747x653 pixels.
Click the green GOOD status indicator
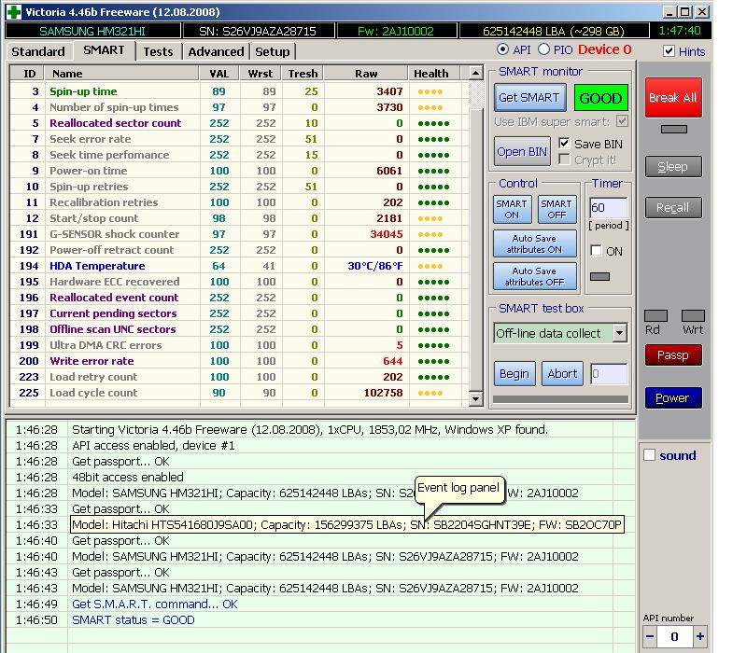tap(600, 97)
